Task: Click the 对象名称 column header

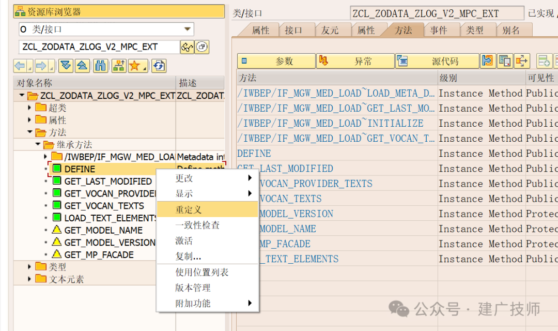Action: click(95, 83)
